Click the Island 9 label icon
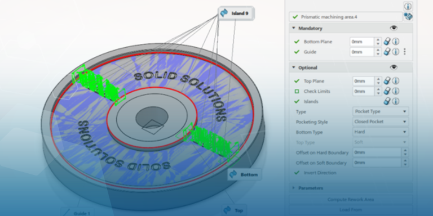 point(224,13)
